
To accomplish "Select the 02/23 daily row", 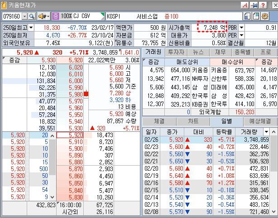I will tap(206, 147).
